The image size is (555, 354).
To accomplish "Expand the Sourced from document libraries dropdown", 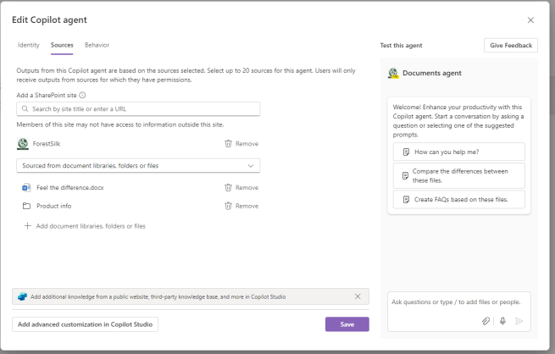I will coord(138,165).
